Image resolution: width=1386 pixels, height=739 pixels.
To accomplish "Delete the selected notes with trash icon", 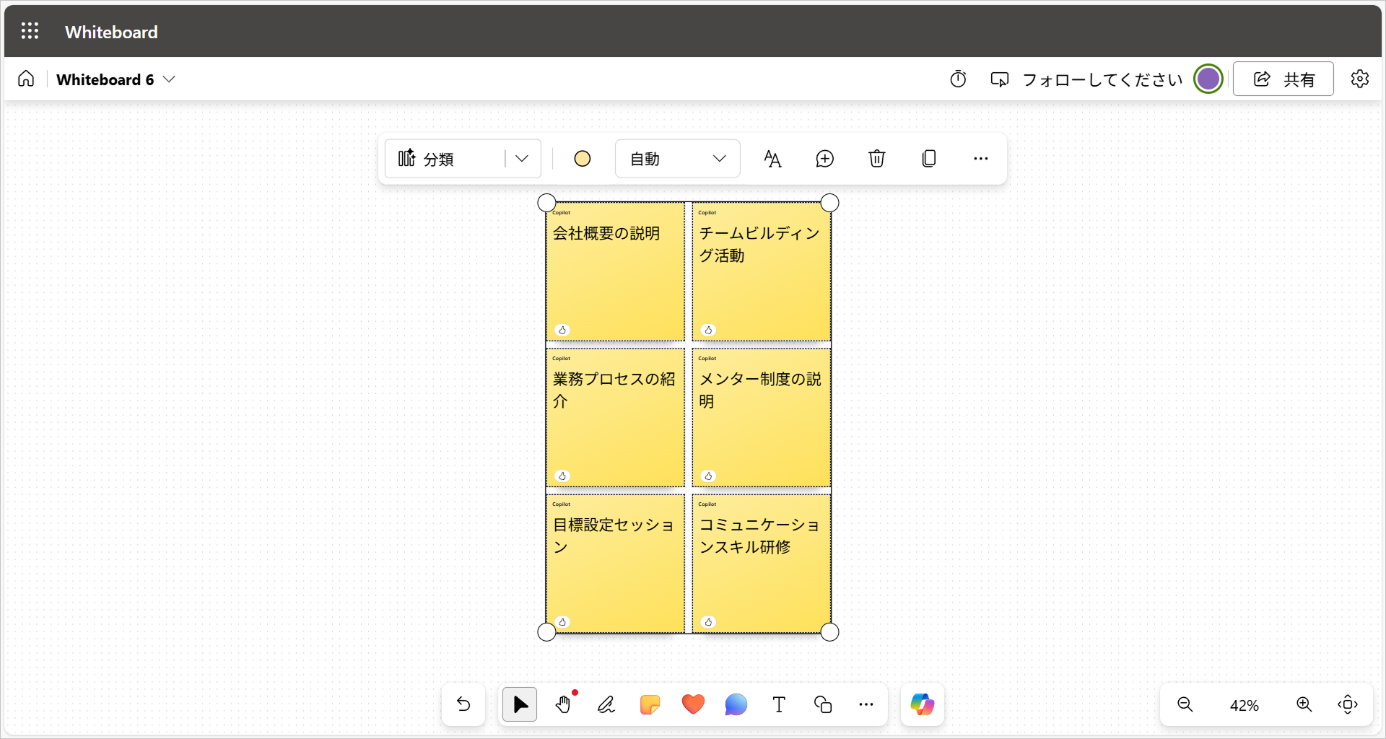I will (x=876, y=159).
